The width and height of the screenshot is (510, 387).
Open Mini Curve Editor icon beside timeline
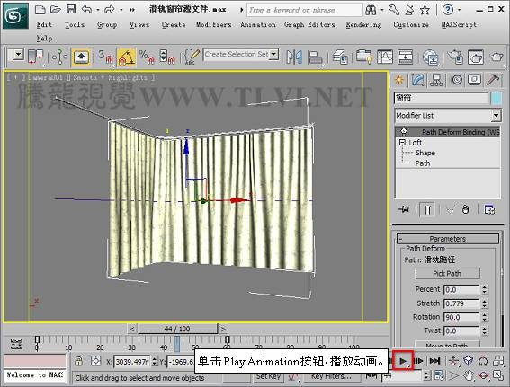point(16,344)
